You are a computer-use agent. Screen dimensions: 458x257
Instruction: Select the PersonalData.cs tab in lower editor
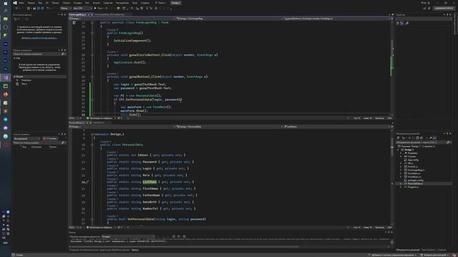pos(77,123)
